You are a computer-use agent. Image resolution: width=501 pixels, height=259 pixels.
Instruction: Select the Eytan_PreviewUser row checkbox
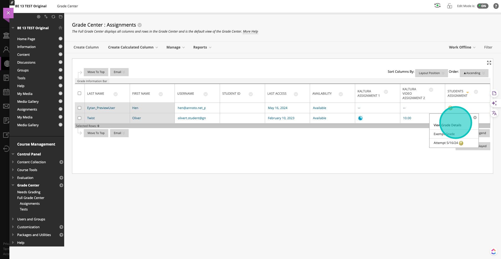pyautogui.click(x=80, y=108)
